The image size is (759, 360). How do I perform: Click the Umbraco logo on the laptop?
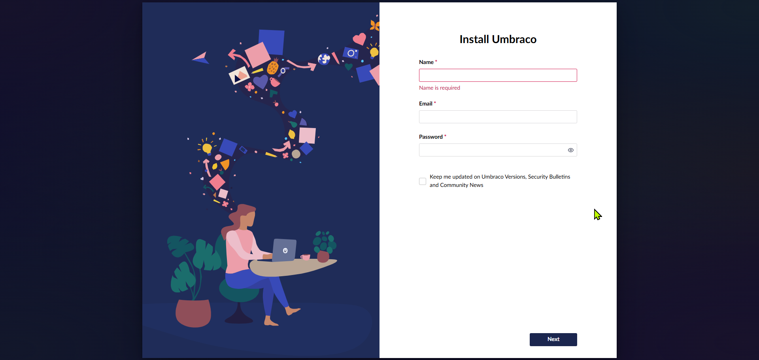point(285,250)
